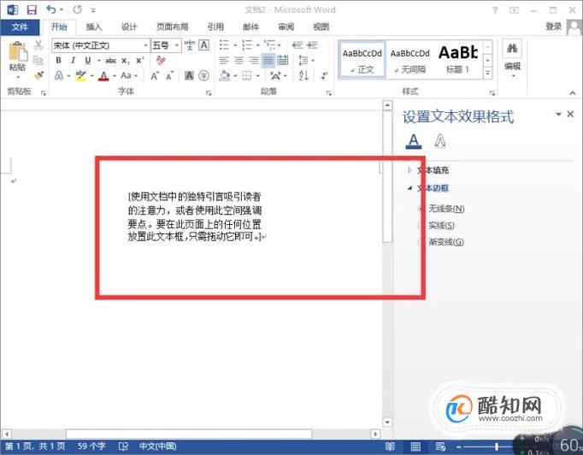
Task: Apply the 无间隔 style
Action: (409, 60)
